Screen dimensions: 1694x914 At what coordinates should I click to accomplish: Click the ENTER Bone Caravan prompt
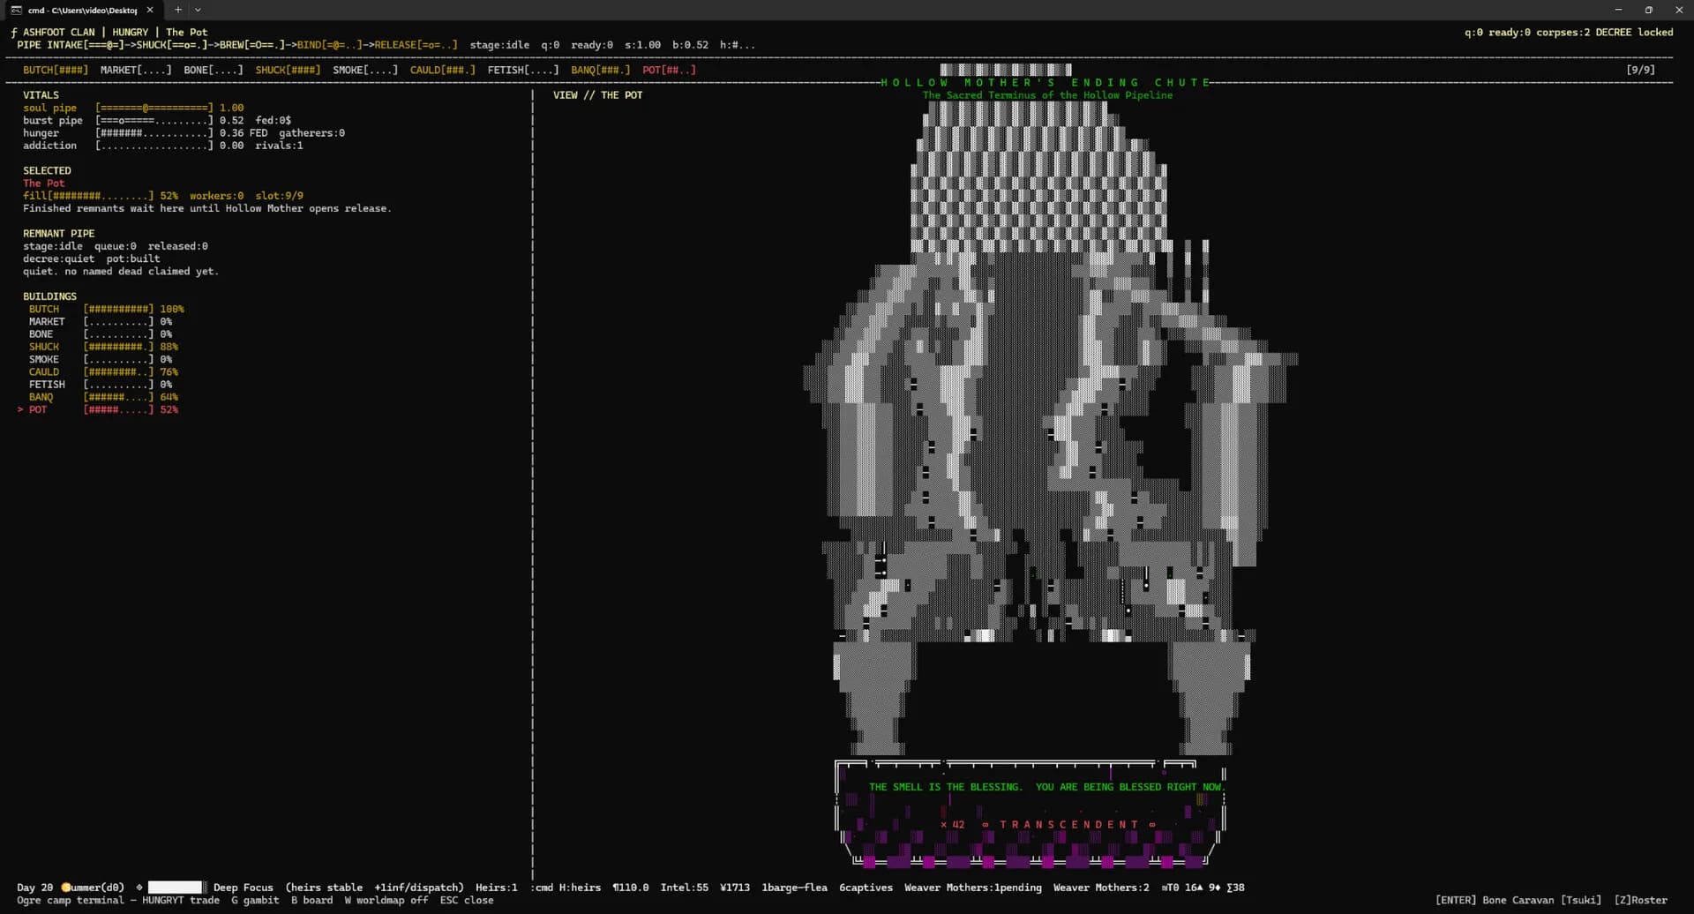coord(1518,901)
